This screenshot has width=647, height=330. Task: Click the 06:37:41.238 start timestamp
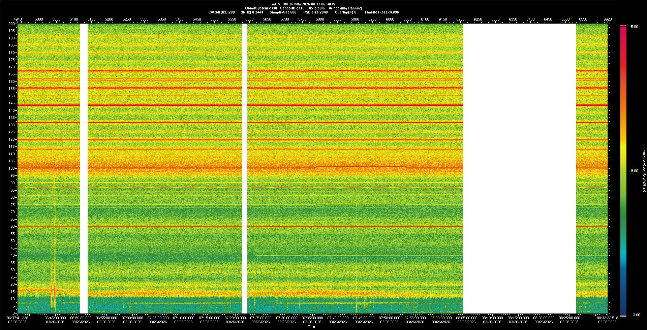click(18, 318)
